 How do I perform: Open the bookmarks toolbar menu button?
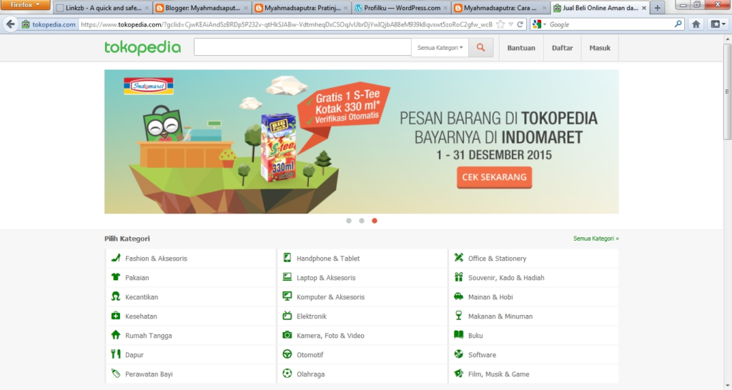pyautogui.click(x=718, y=24)
